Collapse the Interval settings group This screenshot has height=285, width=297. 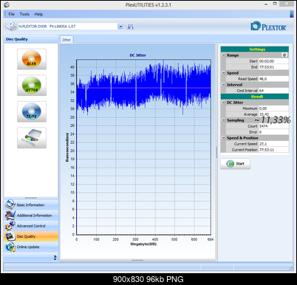[x=223, y=85]
